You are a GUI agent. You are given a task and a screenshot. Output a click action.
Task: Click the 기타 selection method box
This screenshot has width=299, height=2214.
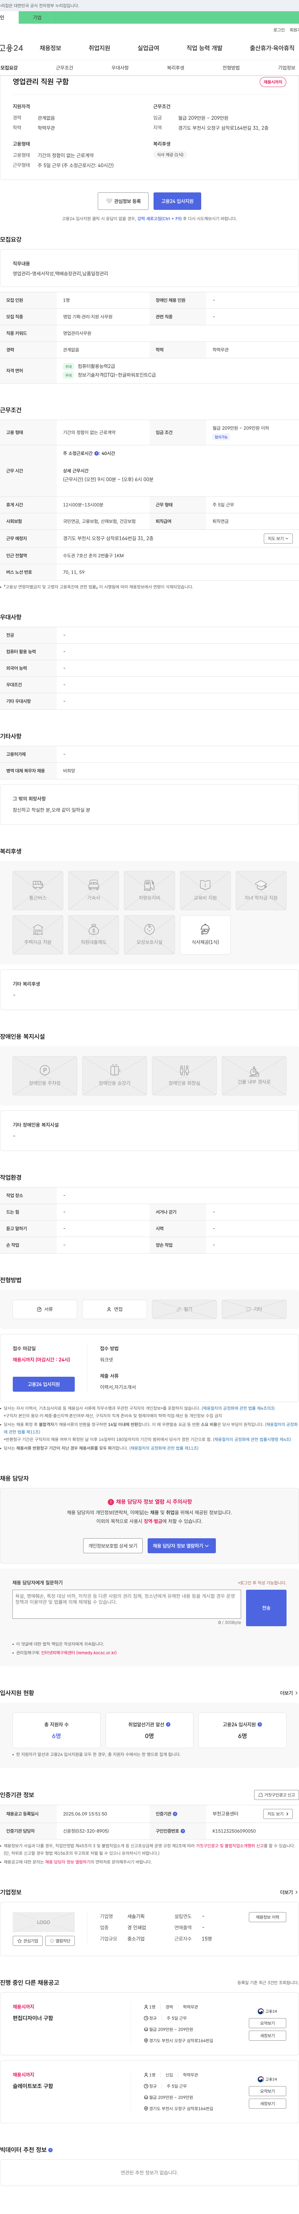point(254,1309)
